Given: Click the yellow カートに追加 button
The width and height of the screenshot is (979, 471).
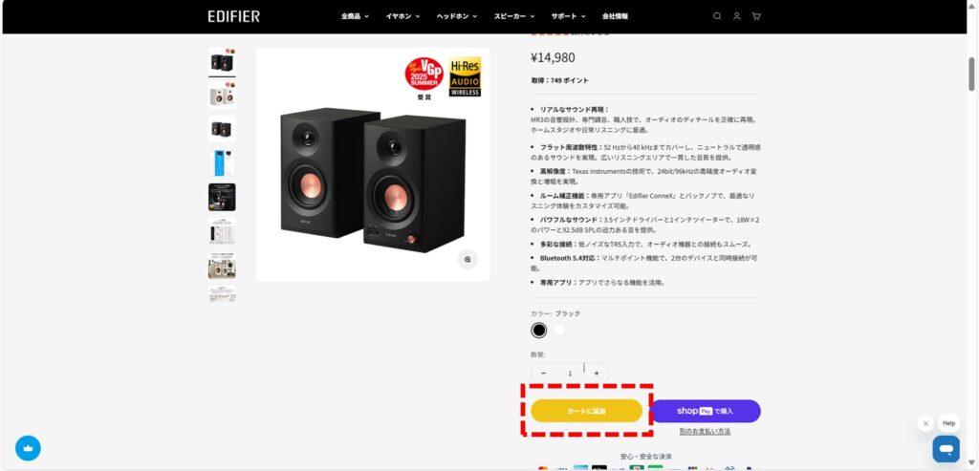Looking at the screenshot, I should click(x=586, y=411).
